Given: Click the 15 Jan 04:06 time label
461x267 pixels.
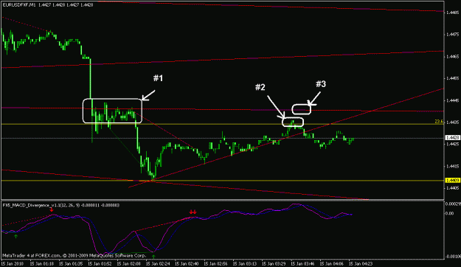Looking at the screenshot, I should (332, 264).
